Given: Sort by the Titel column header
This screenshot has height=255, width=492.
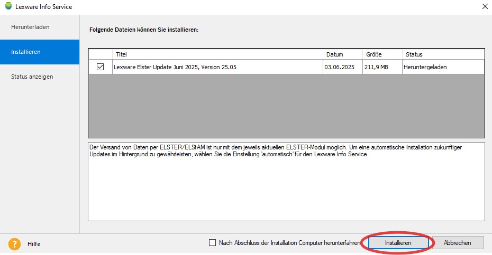Looking at the screenshot, I should (217, 54).
